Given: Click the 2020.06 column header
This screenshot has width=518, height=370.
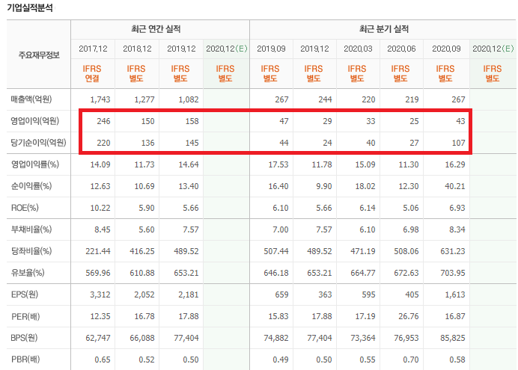Looking at the screenshot, I should click(401, 49).
